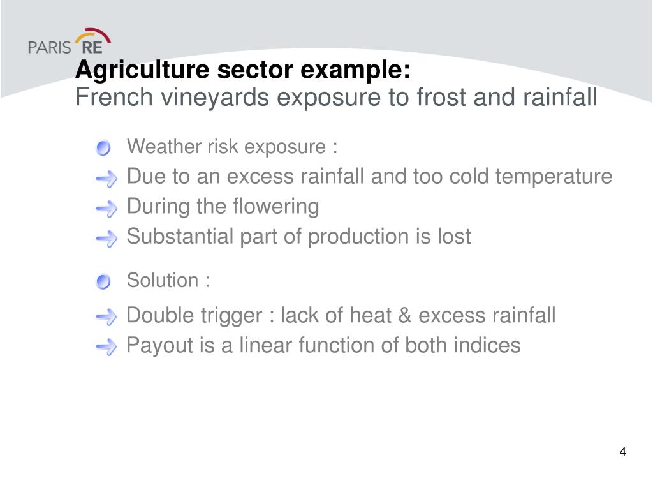Click the 'Agriculture sector example:' title
Image resolution: width=653 pixels, height=490 pixels.
click(x=243, y=70)
